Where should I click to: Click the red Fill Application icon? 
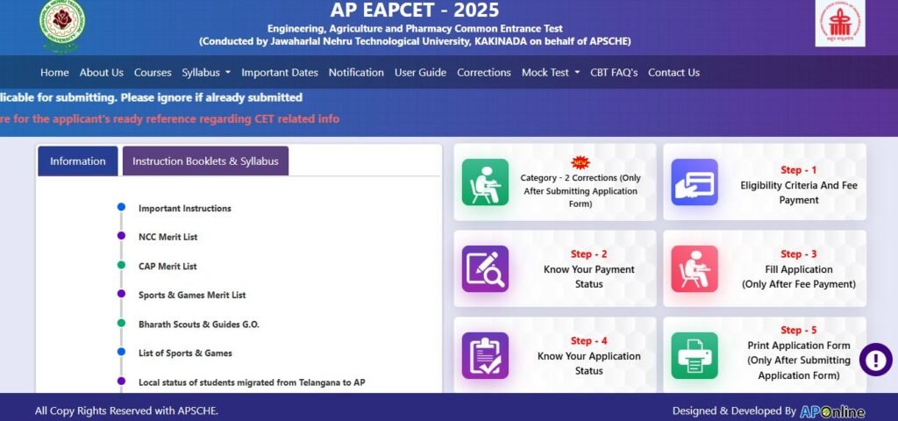pos(695,268)
